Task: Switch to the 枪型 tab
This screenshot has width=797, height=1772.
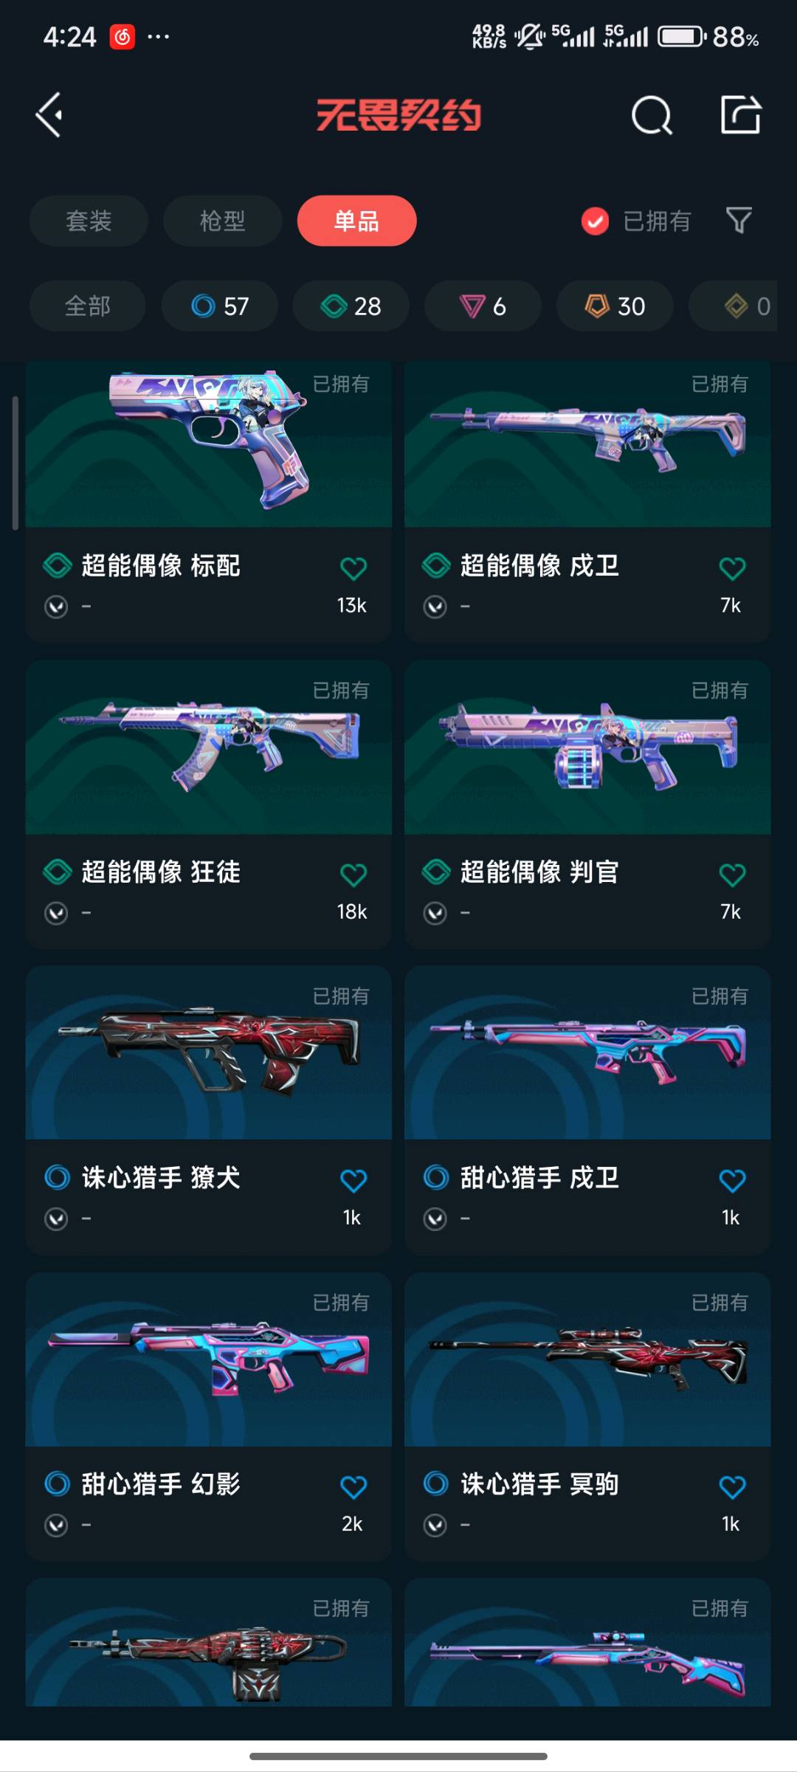Action: (222, 221)
